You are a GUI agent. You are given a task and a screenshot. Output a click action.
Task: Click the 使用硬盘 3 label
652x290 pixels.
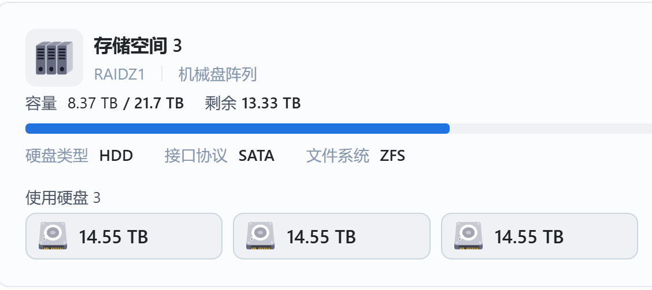click(x=63, y=198)
